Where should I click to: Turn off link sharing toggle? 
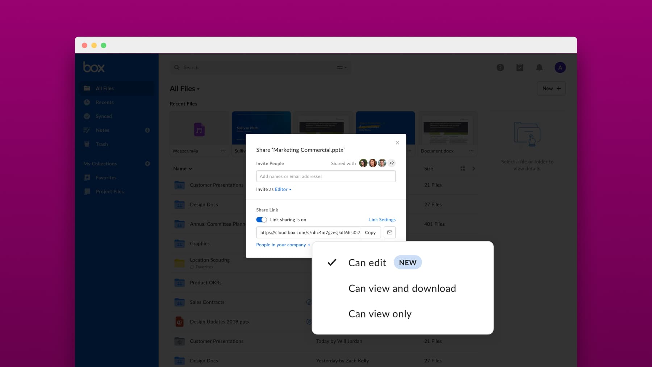[x=262, y=220]
